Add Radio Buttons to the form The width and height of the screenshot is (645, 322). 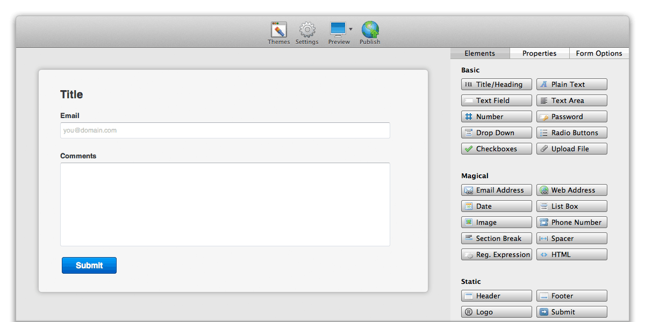[x=571, y=133]
